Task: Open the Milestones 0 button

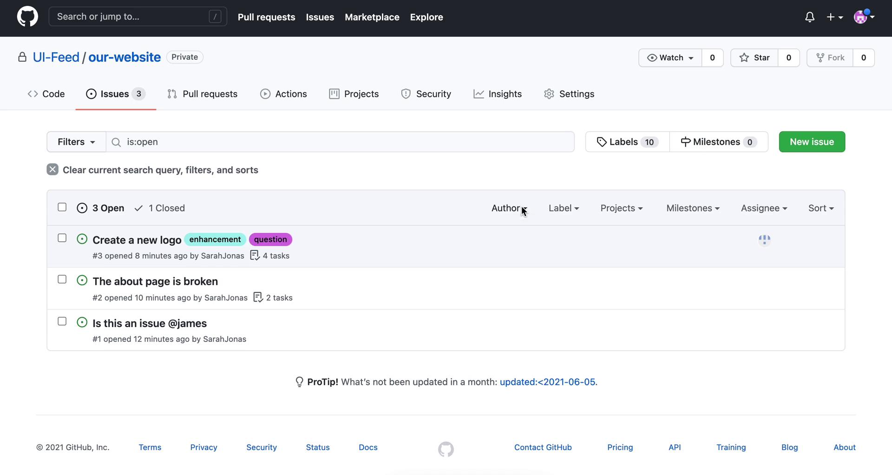Action: pos(719,142)
